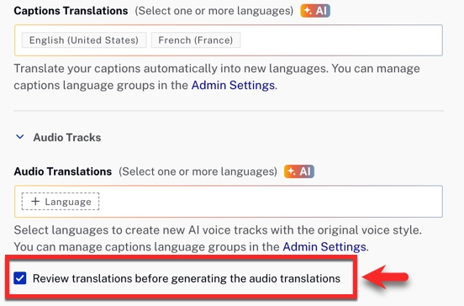
Task: Click the AI badge beside Audio Translations
Action: [299, 171]
